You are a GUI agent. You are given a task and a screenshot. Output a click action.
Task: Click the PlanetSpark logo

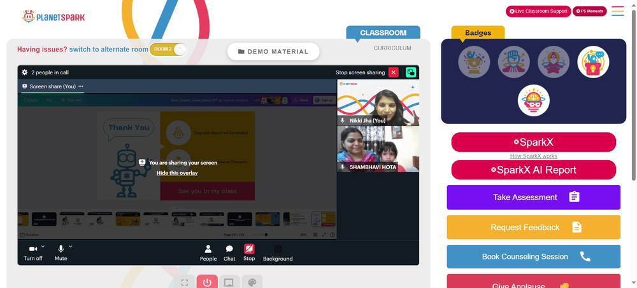(54, 17)
